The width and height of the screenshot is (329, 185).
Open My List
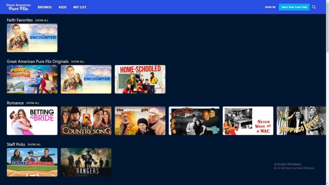pyautogui.click(x=80, y=7)
